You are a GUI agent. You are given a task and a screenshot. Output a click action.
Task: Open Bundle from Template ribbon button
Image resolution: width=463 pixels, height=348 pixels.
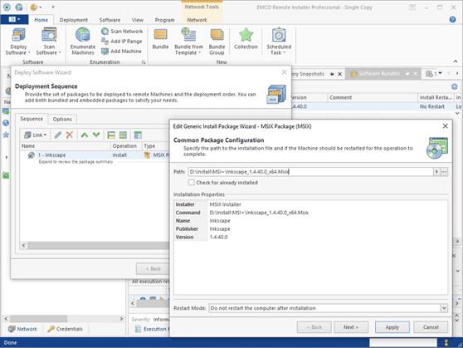188,41
